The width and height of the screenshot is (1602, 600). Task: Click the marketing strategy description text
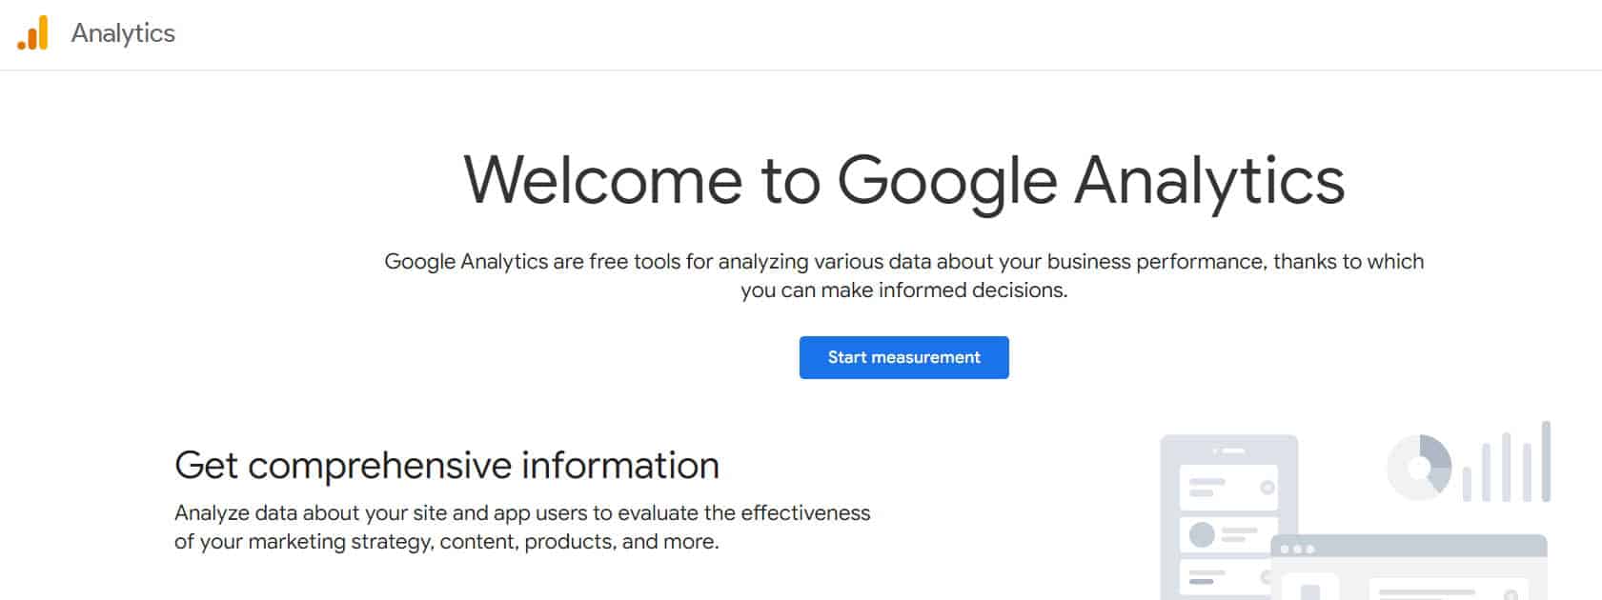522,526
